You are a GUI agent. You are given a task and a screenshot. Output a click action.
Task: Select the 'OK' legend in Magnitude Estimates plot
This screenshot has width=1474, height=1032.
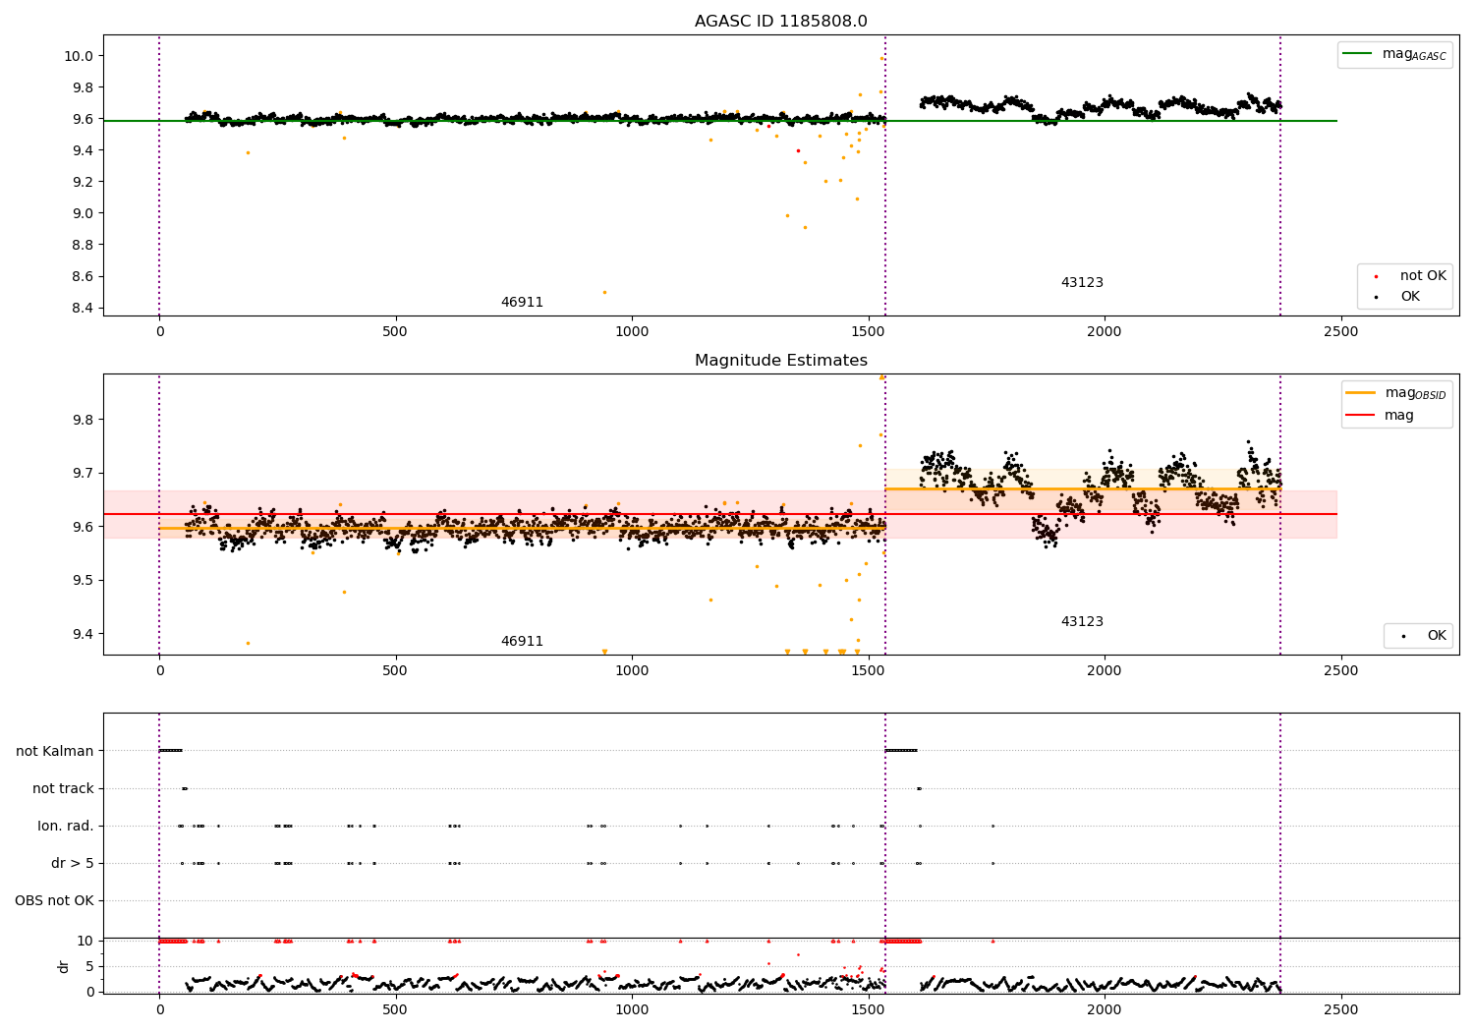tap(1418, 636)
